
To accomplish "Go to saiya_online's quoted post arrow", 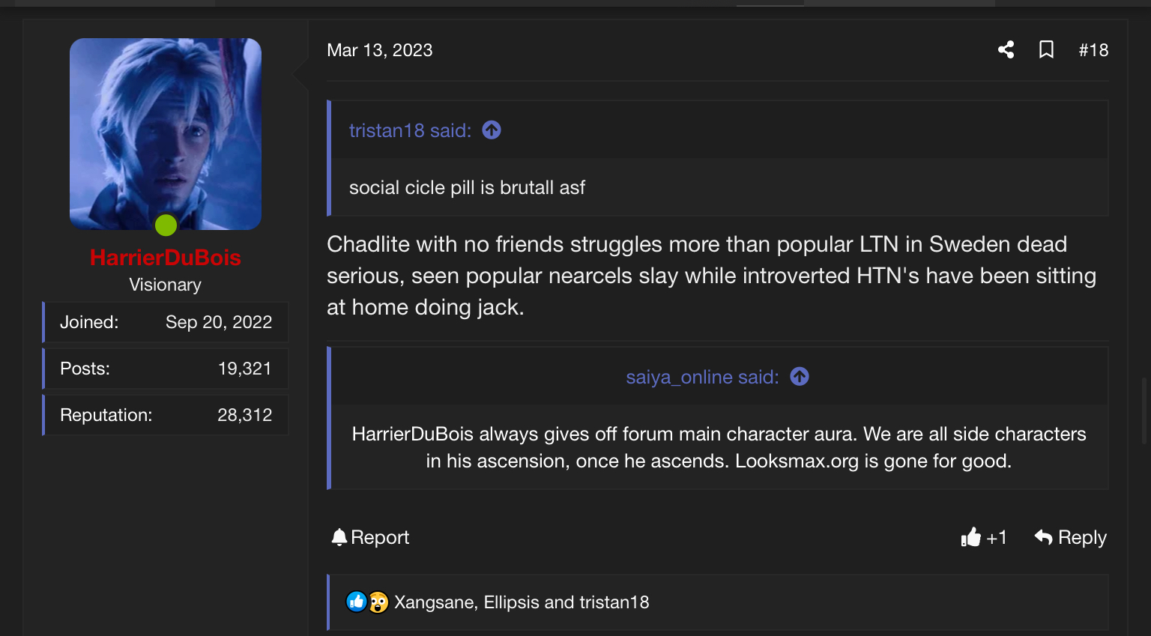I will click(x=800, y=377).
